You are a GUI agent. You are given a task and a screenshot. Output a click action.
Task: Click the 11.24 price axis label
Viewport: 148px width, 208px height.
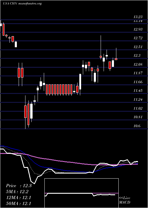click(138, 100)
